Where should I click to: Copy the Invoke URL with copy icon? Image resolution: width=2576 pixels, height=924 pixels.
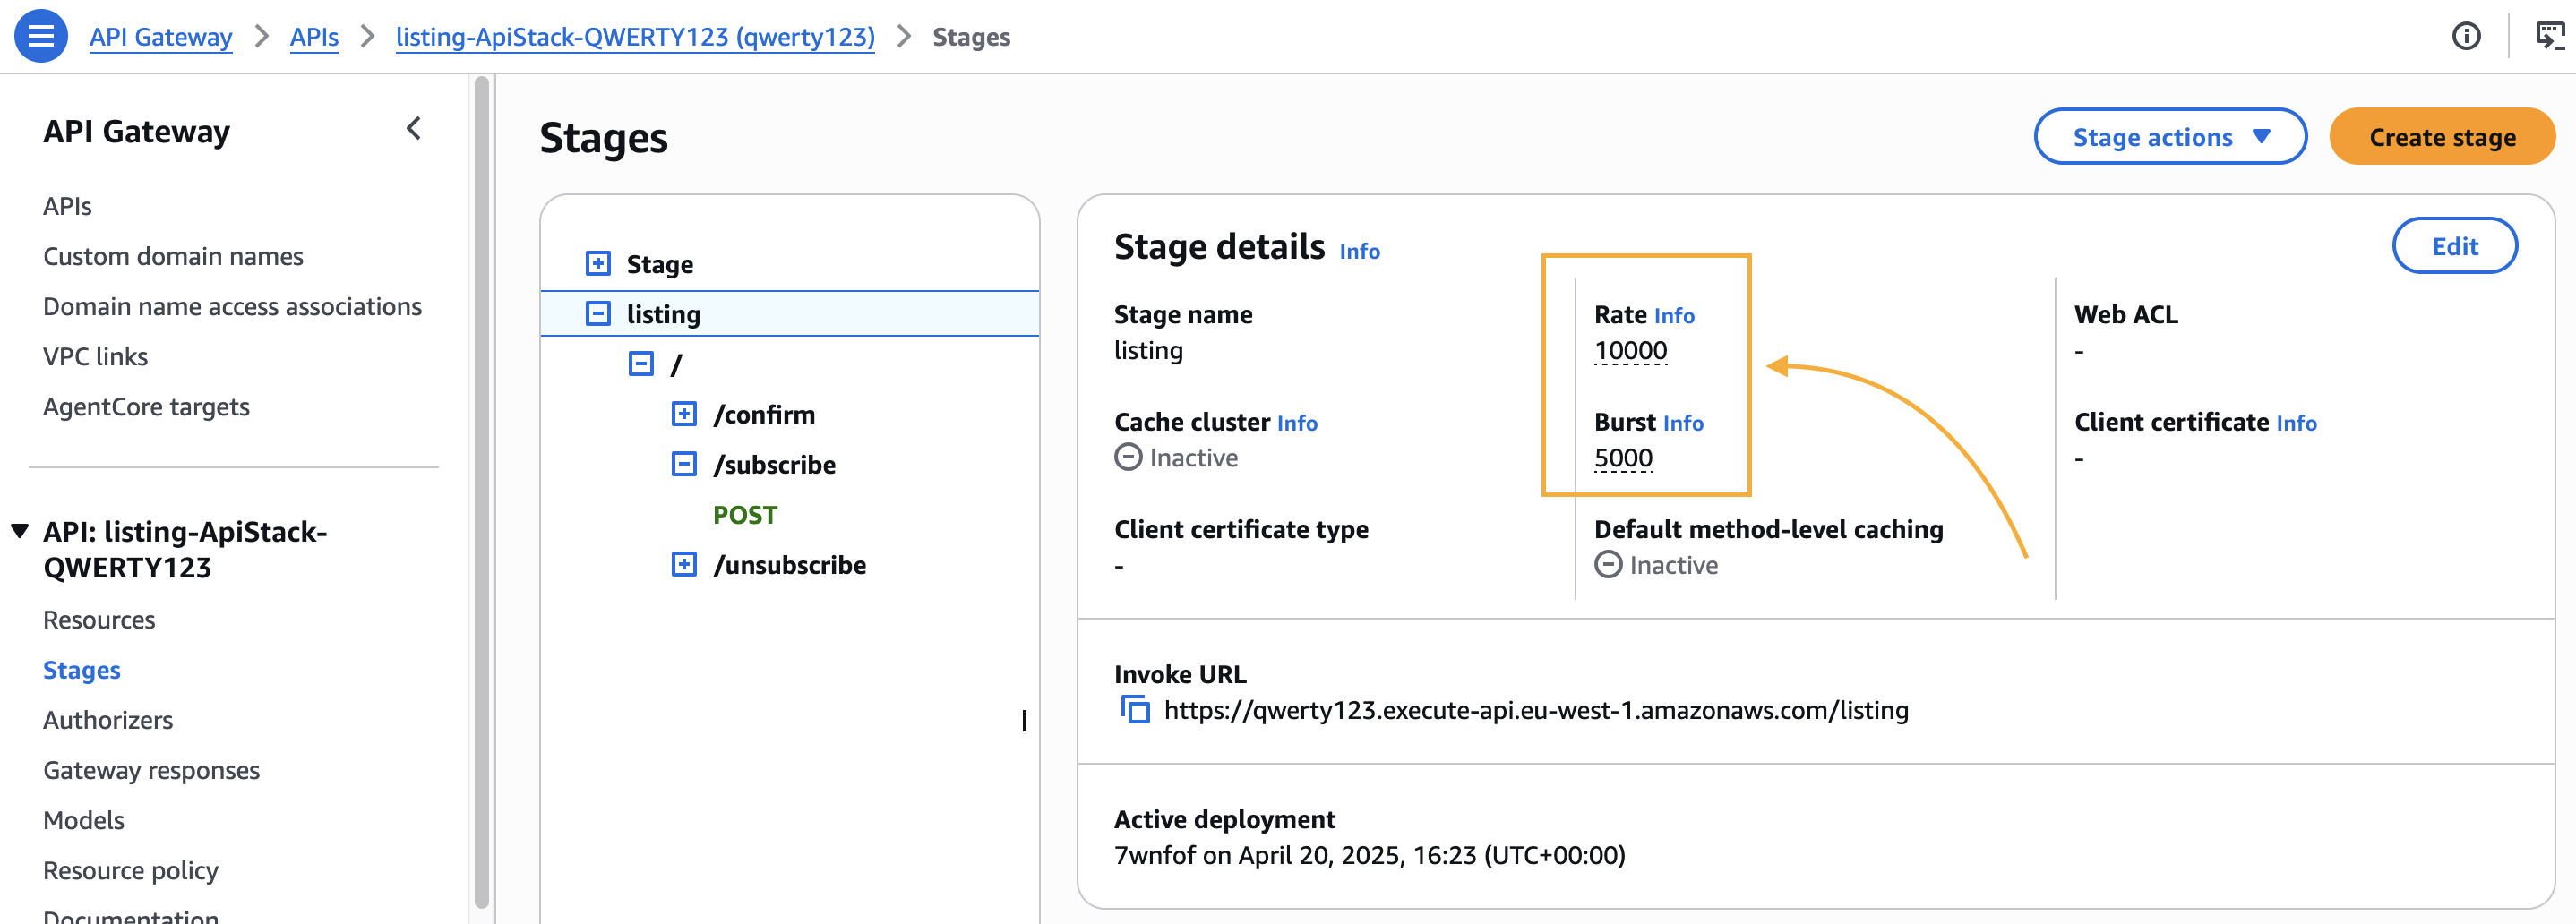pos(1135,710)
